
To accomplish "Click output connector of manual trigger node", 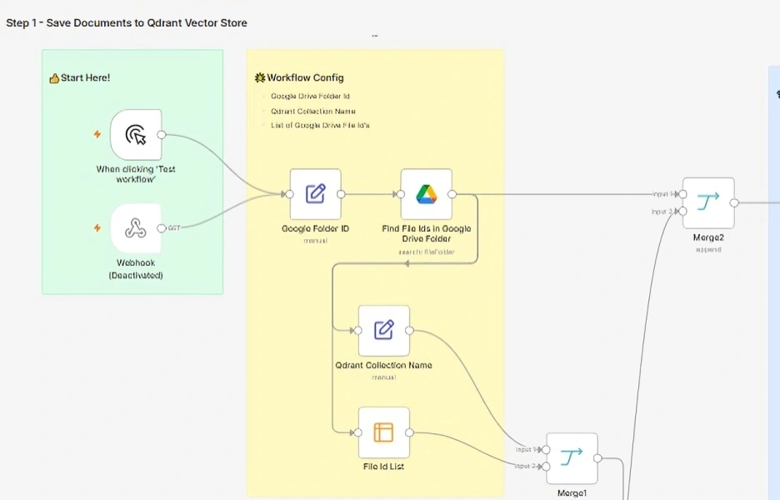I will [162, 135].
